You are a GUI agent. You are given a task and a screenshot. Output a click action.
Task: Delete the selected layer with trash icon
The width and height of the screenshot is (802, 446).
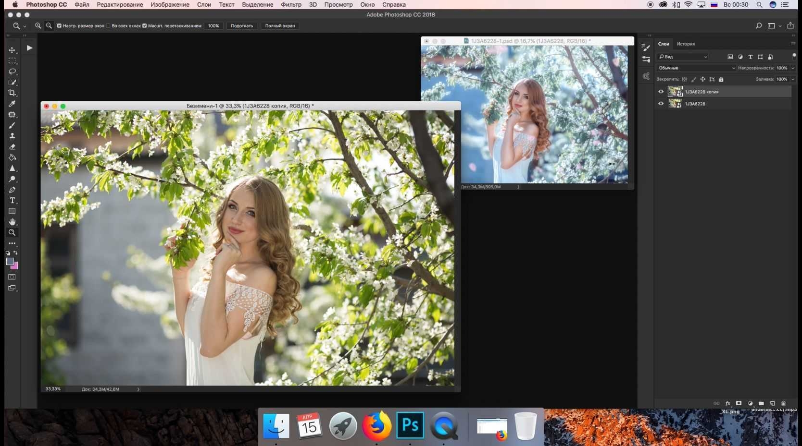pos(783,403)
